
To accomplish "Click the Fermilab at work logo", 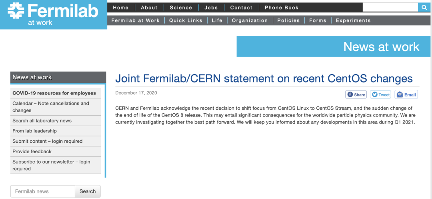I will (53, 14).
